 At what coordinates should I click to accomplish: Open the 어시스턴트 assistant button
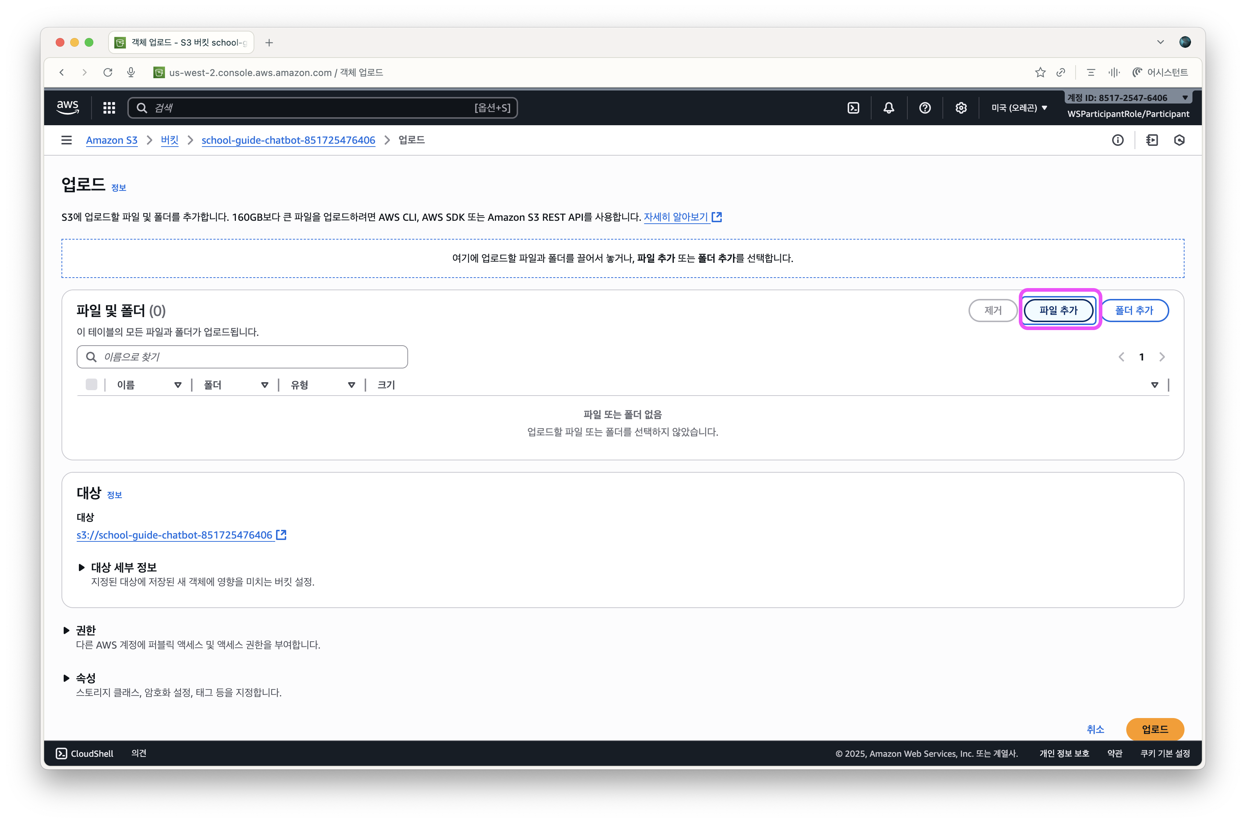[x=1160, y=72]
